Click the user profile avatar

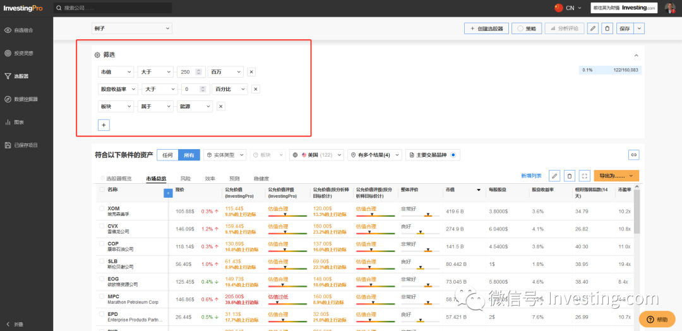click(x=670, y=8)
